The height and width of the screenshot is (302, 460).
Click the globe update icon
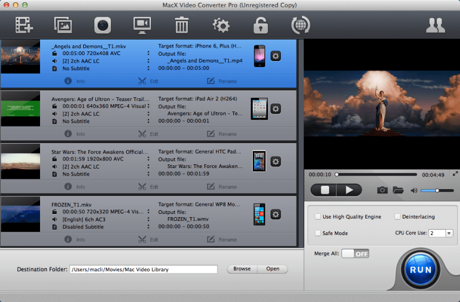300,25
